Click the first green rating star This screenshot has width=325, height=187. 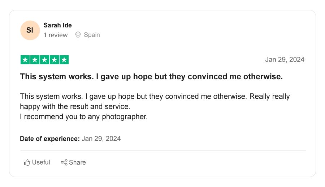25,60
